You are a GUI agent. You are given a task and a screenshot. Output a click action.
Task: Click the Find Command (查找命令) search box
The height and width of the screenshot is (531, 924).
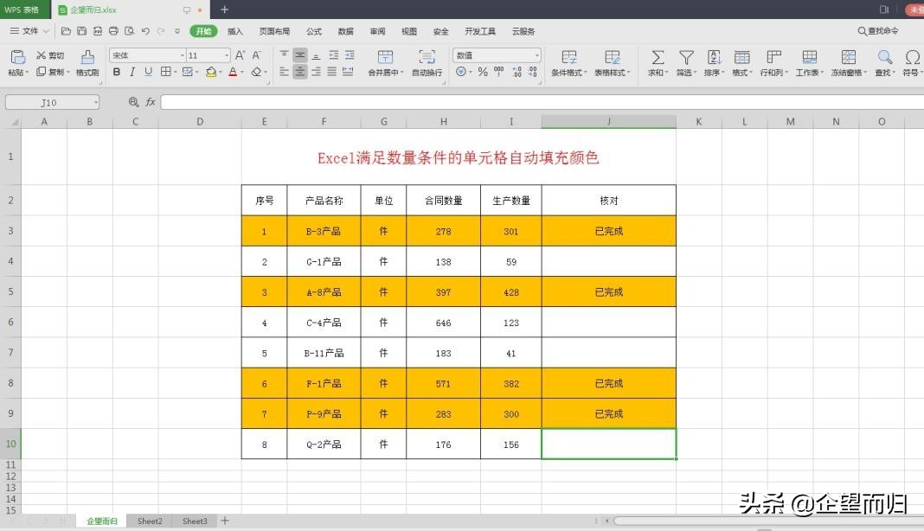pos(878,30)
